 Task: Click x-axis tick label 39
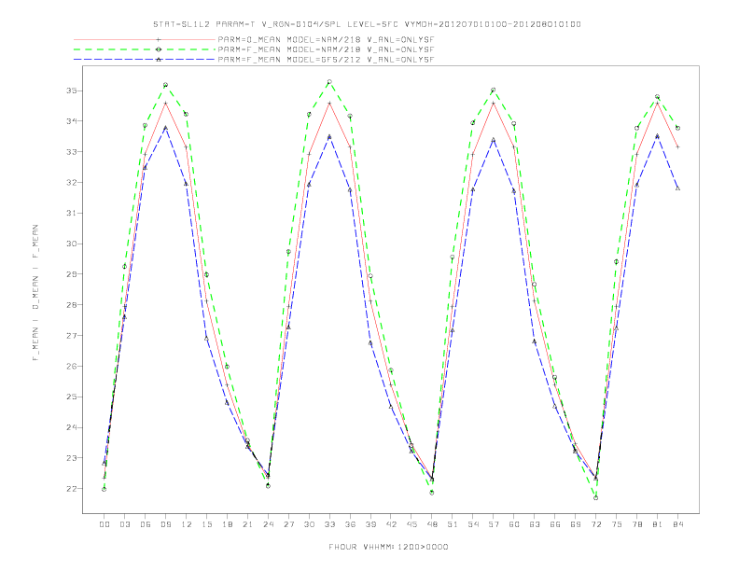(x=370, y=524)
